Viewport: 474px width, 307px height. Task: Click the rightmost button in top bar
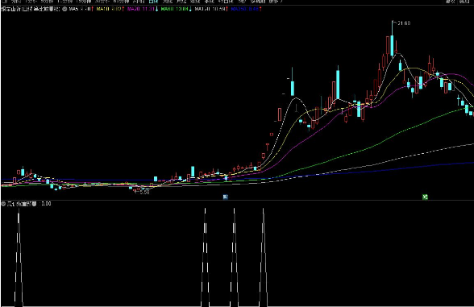point(464,2)
